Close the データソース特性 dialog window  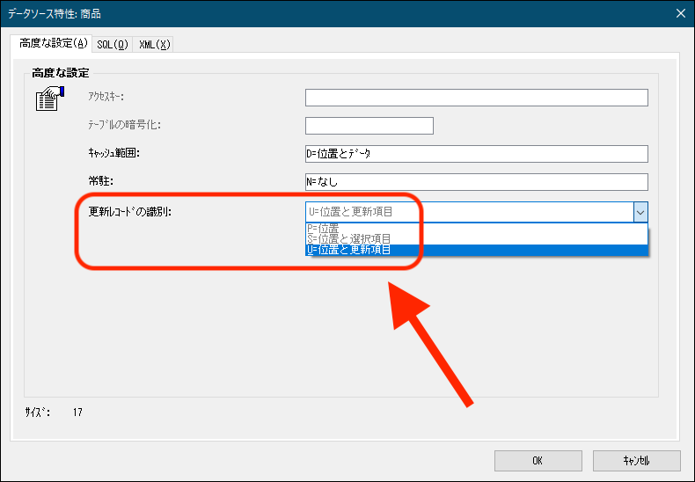tap(679, 13)
